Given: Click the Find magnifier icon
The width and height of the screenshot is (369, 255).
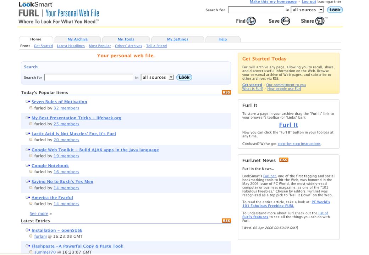Looking at the screenshot, I should click(x=251, y=21).
